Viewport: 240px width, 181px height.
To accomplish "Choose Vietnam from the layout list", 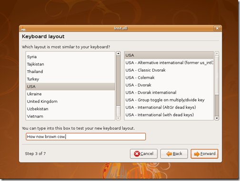I will click(x=70, y=117).
